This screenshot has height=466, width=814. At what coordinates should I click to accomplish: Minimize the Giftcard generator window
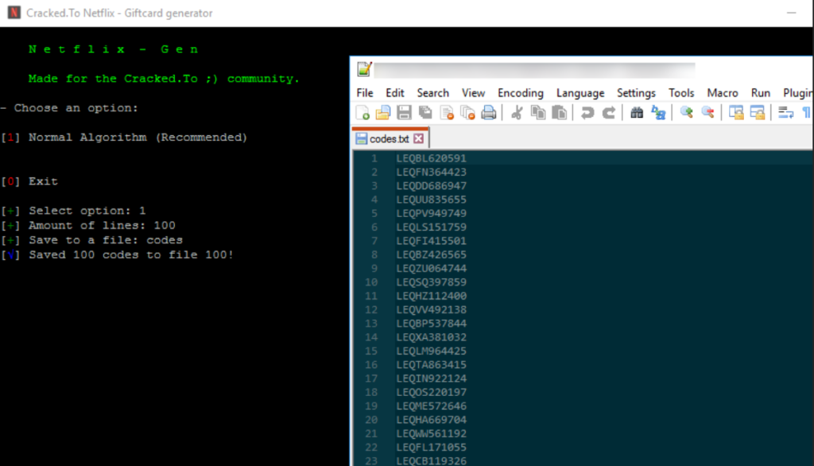791,13
